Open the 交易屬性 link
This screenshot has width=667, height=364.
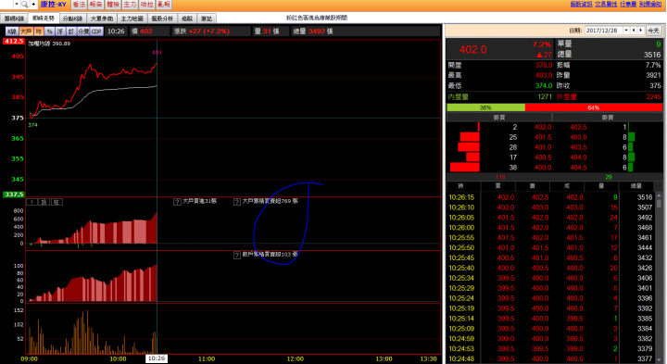pyautogui.click(x=606, y=4)
